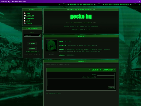Click the open book icon beside about me
The width and height of the screenshot is (141, 106).
25,16
